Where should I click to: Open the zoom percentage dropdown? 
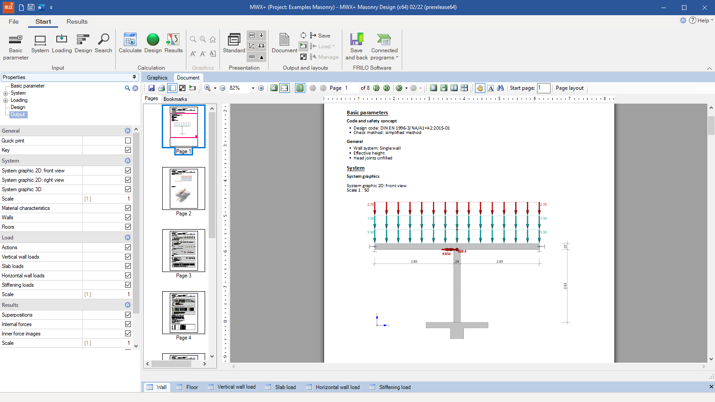tap(253, 88)
